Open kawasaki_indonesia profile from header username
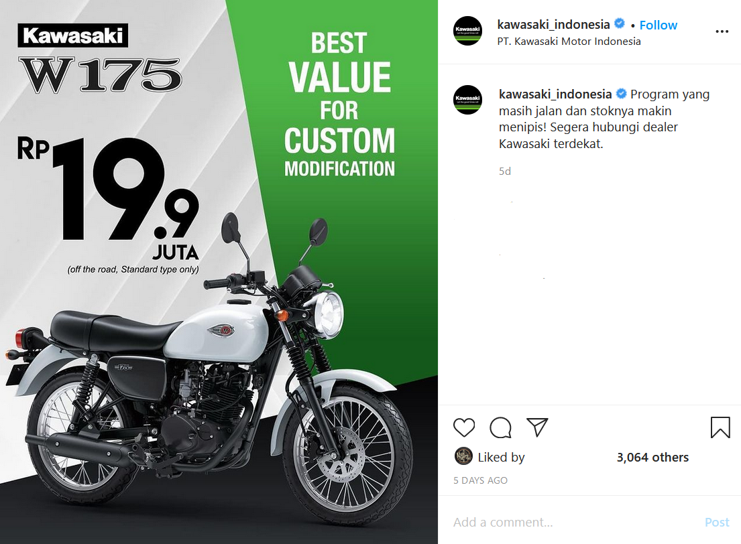The width and height of the screenshot is (741, 544). pyautogui.click(x=553, y=24)
